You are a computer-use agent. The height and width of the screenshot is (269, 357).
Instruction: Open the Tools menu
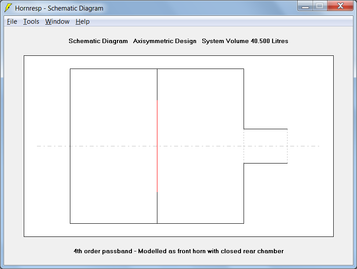[x=31, y=22]
